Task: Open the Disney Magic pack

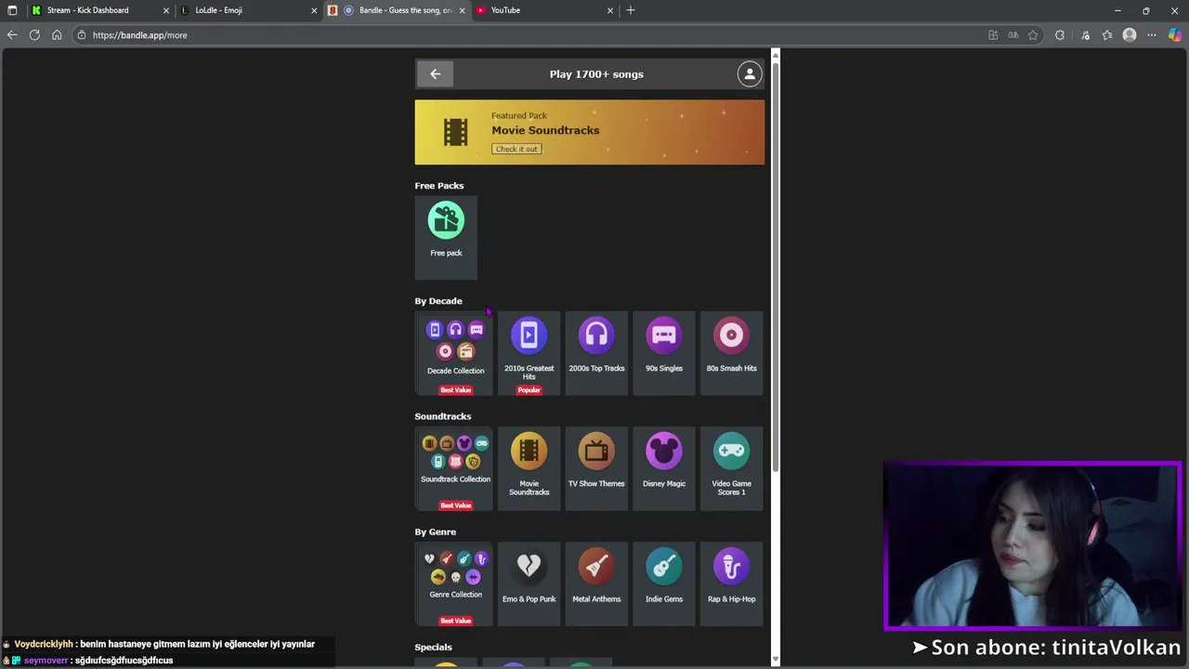Action: click(x=664, y=469)
